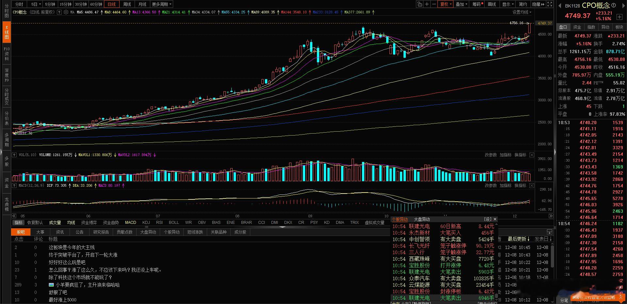Open 多周期 in left sidebar

click(x=7, y=139)
